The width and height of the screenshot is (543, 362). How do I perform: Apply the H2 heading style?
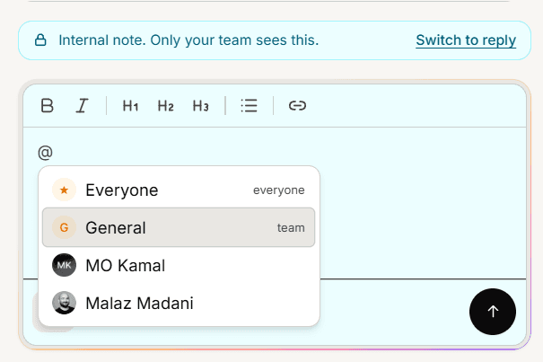point(165,105)
